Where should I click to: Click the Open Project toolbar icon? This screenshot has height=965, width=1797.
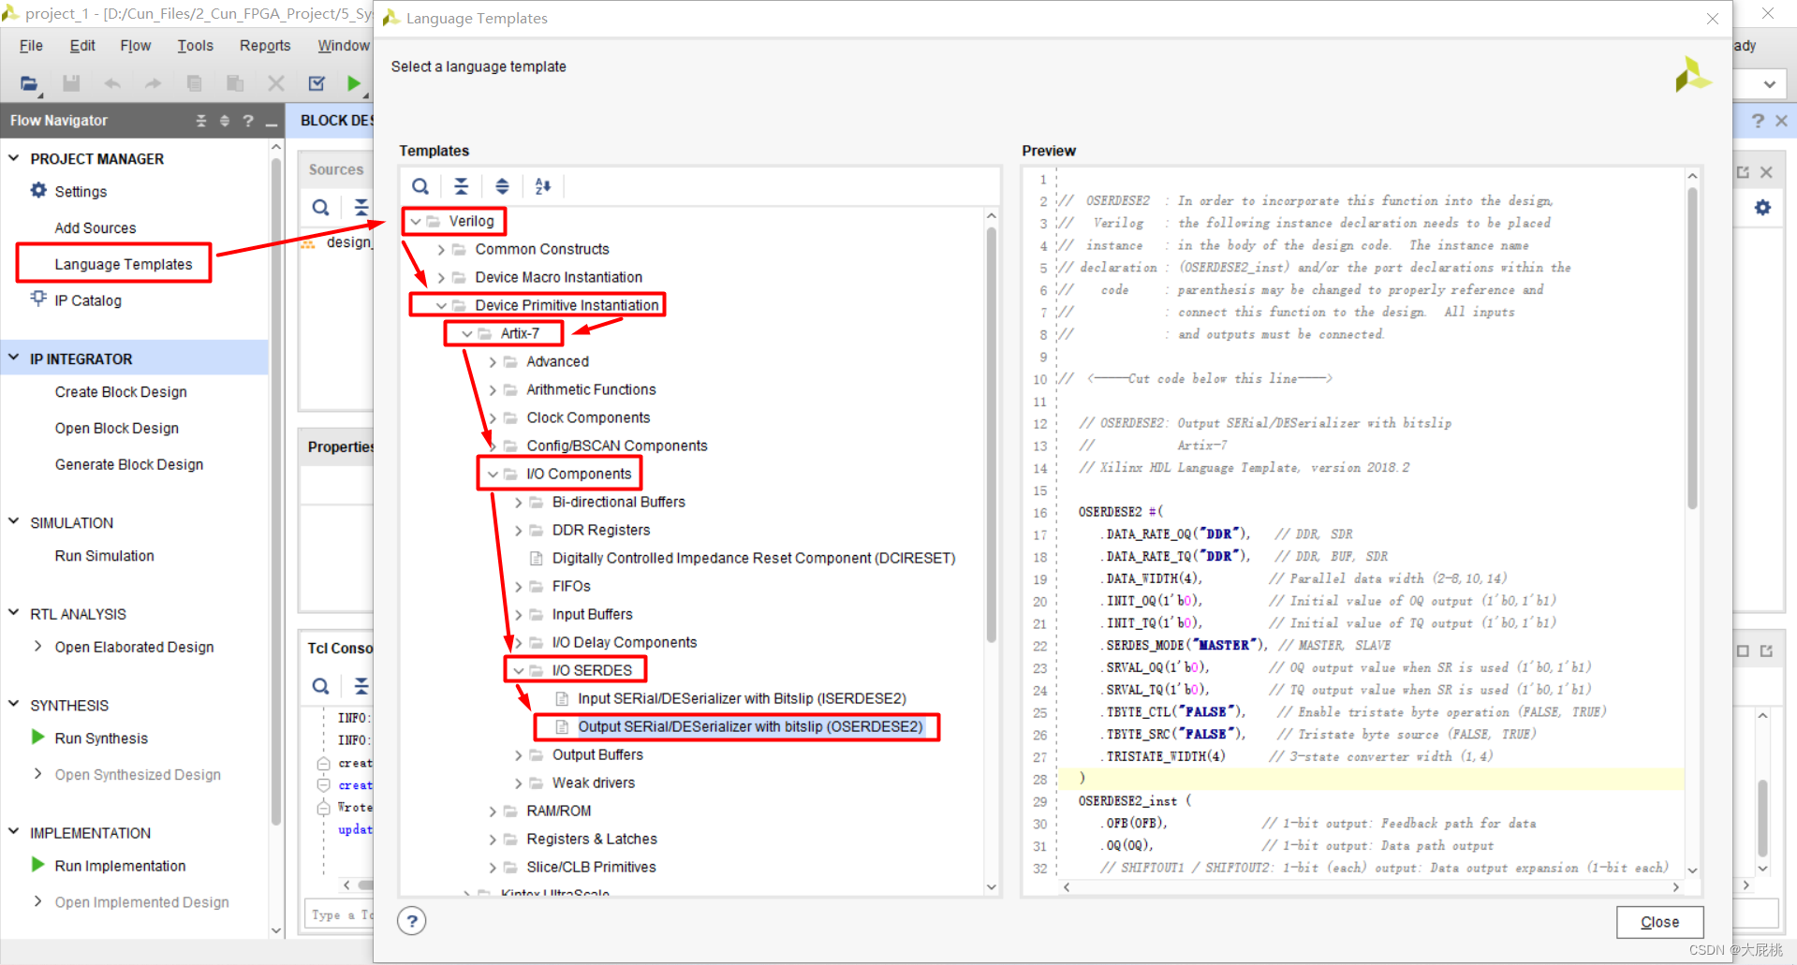[x=30, y=83]
